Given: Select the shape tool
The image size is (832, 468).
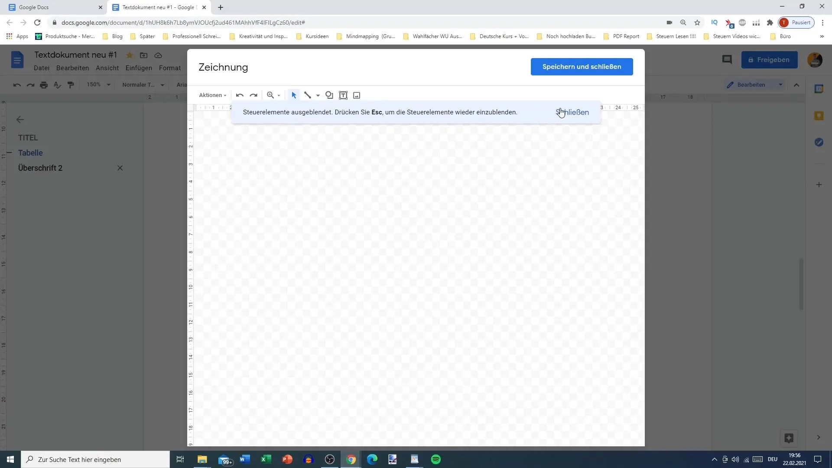Looking at the screenshot, I should tap(329, 95).
